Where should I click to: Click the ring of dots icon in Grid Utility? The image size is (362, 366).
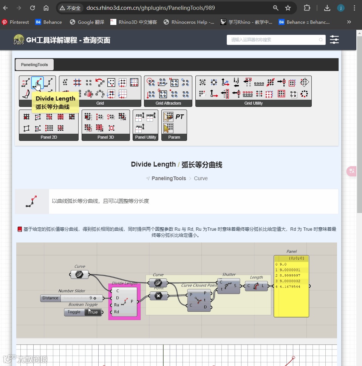tap(304, 94)
